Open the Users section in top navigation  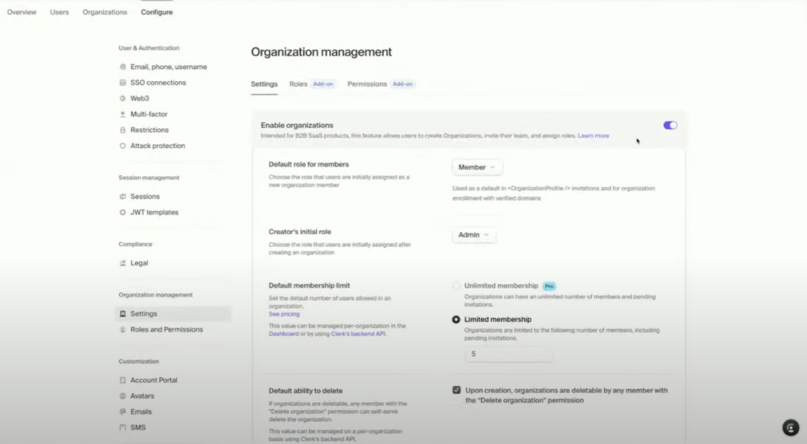click(x=59, y=12)
